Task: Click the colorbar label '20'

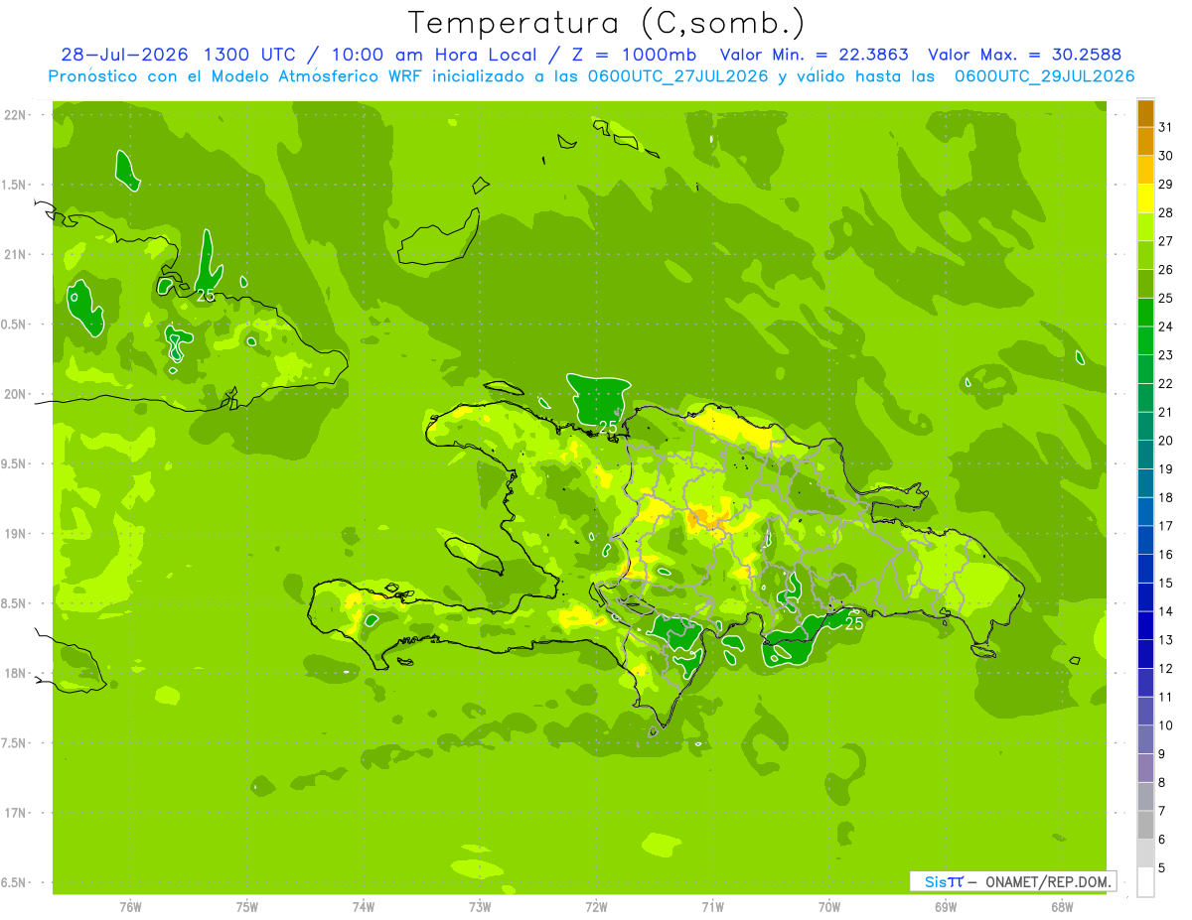Action: (x=1166, y=441)
